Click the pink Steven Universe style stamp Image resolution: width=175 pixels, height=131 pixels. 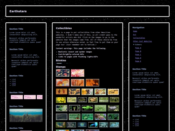pos(77,73)
